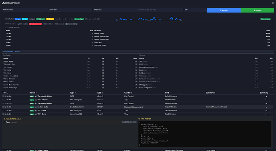Close the Debug Packets dialog
This screenshot has width=276, height=151.
click(273, 3)
